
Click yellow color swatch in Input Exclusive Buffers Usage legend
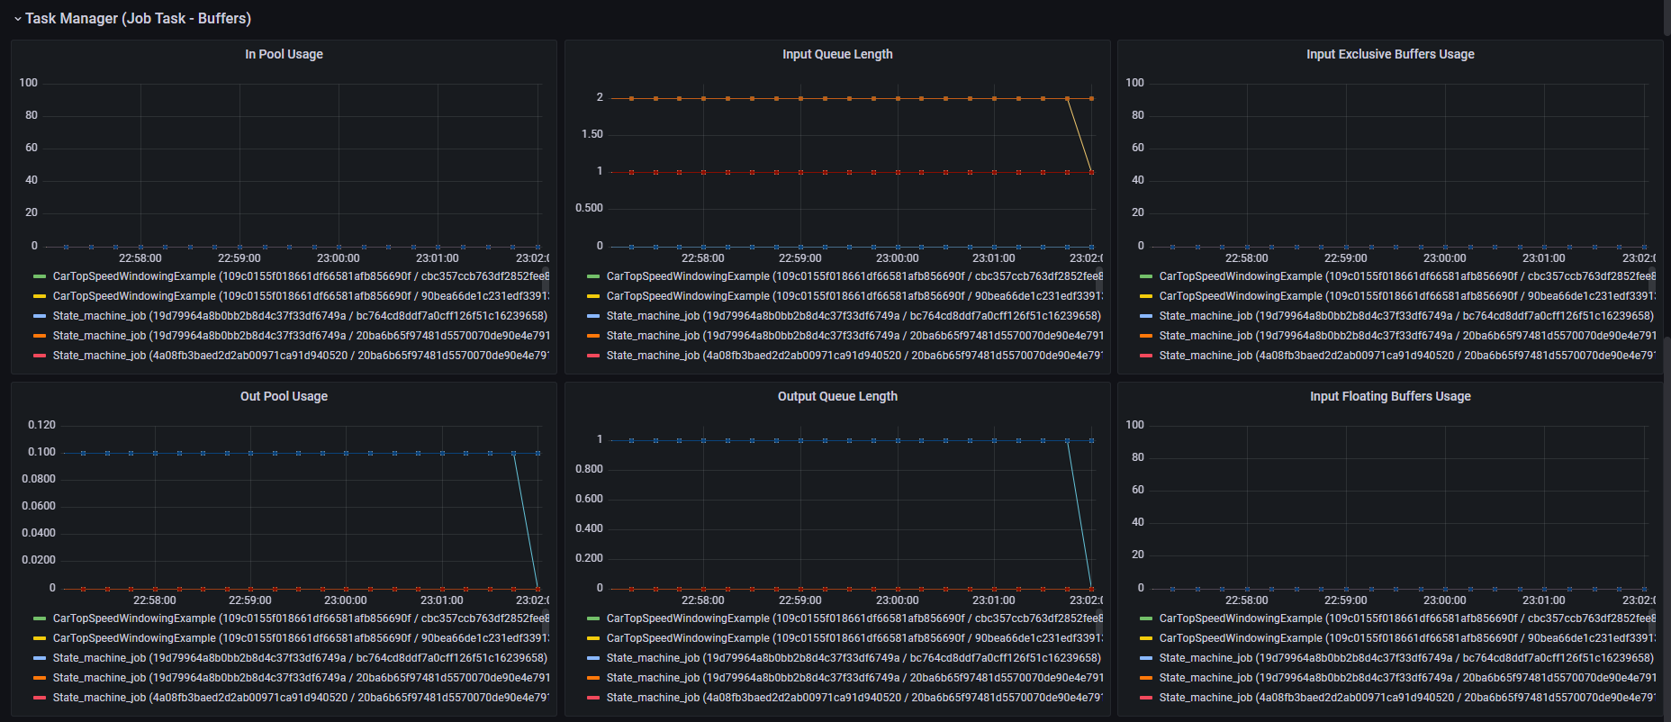[x=1146, y=296]
